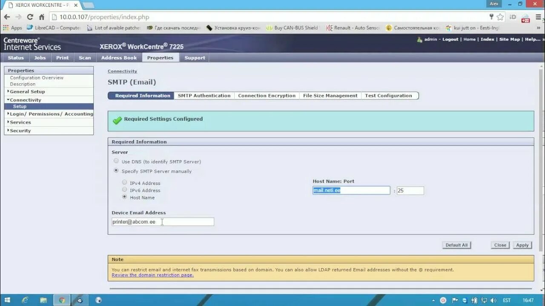Screen dimensions: 545x306
Task: Switch to SMTP Authentication tab
Action: point(204,96)
